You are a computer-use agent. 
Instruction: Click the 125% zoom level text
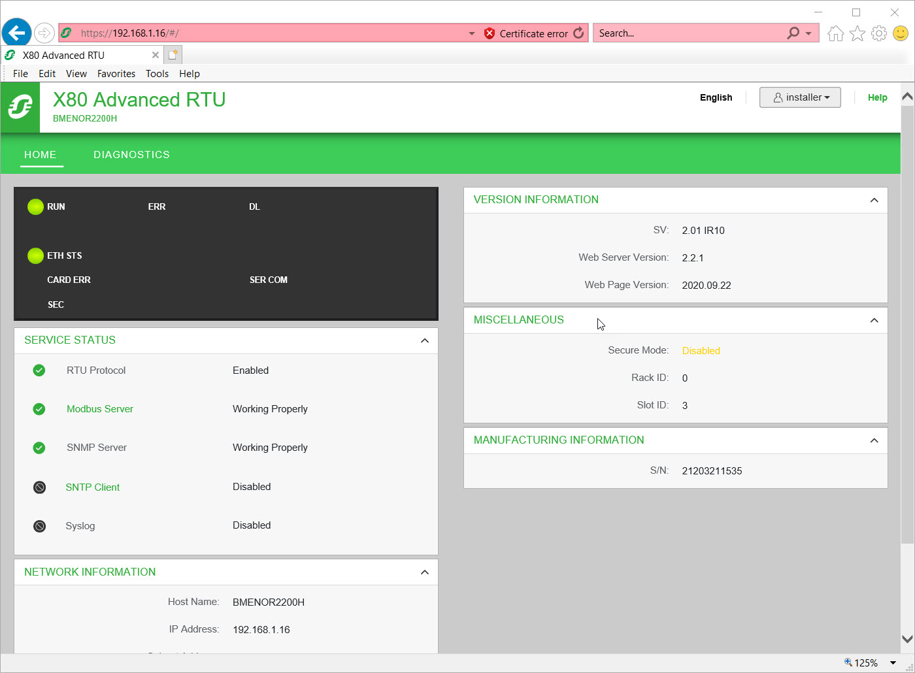coord(866,663)
